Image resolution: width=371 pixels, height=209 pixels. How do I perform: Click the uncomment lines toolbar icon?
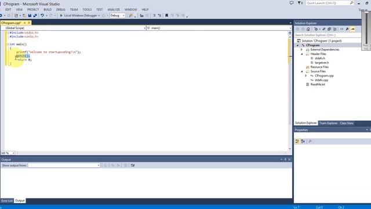pos(159,16)
